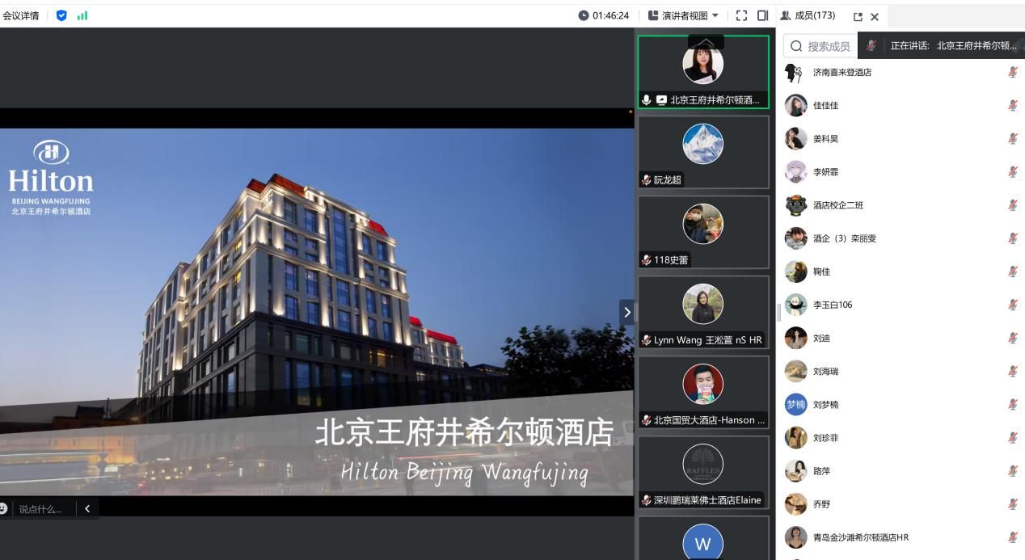This screenshot has height=560, width=1025.
Task: Click the muted mic icon for 刘梦楠
Action: coord(1012,404)
